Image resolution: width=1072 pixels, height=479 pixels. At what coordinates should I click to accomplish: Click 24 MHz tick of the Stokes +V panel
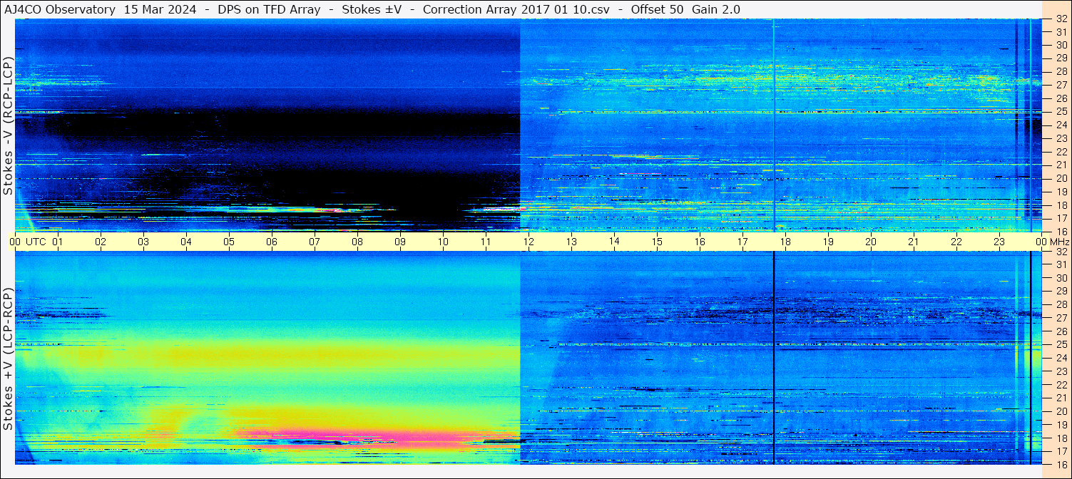coord(1061,358)
